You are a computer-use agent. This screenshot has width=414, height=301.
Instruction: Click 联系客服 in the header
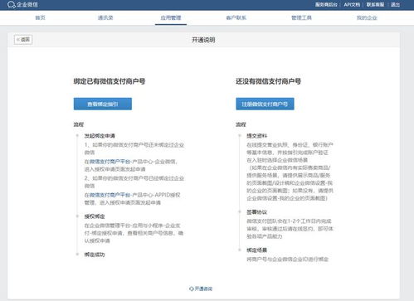pos(375,5)
